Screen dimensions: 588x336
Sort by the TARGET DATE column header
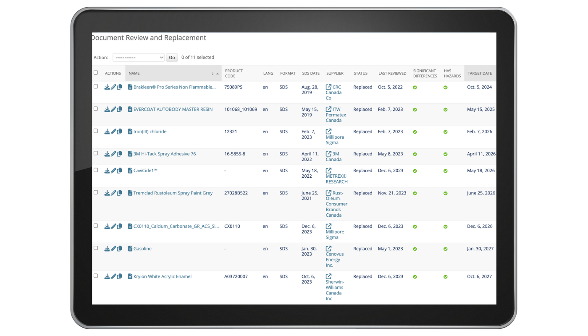[x=480, y=73]
